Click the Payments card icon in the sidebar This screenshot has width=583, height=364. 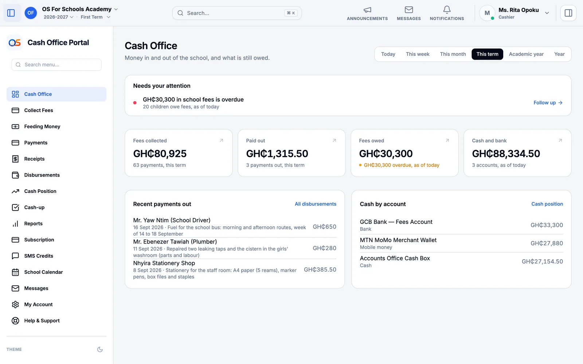click(x=15, y=143)
